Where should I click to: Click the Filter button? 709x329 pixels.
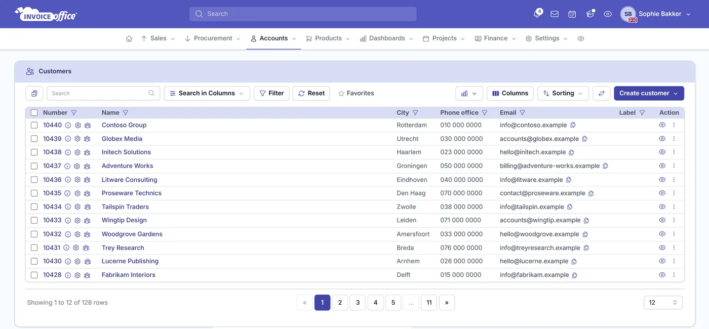coord(271,93)
